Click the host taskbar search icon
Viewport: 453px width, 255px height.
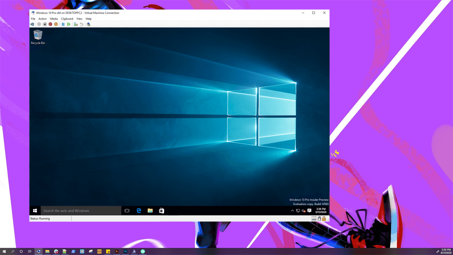(13, 251)
